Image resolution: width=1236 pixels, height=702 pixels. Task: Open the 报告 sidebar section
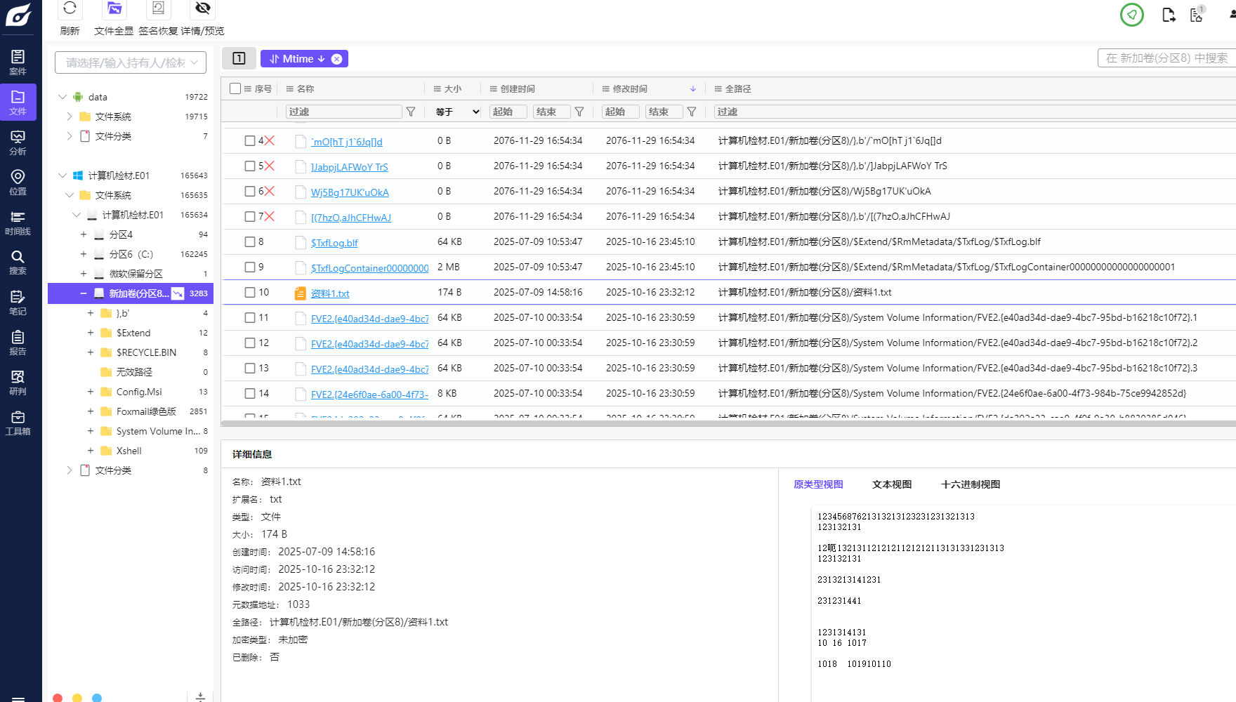[18, 343]
